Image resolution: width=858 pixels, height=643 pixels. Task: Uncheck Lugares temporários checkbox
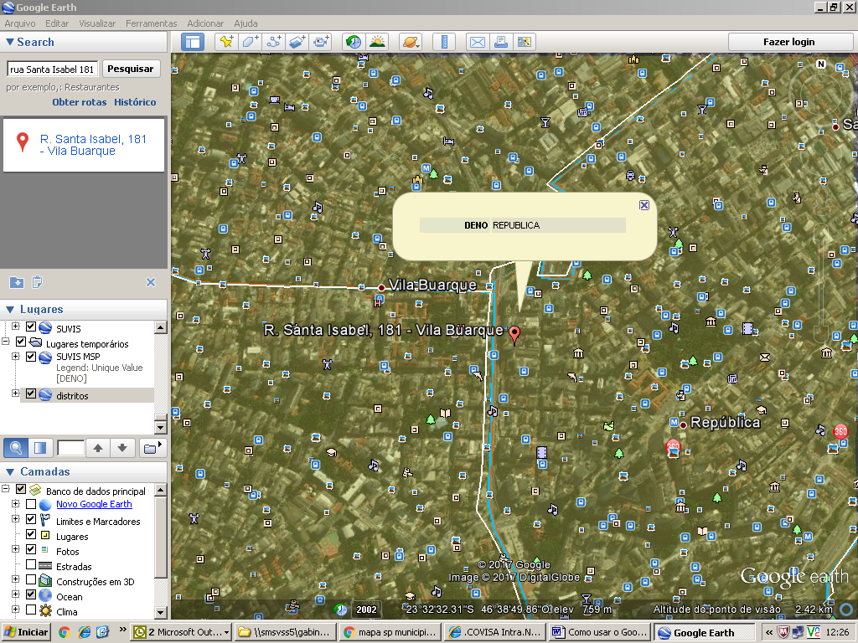[21, 342]
